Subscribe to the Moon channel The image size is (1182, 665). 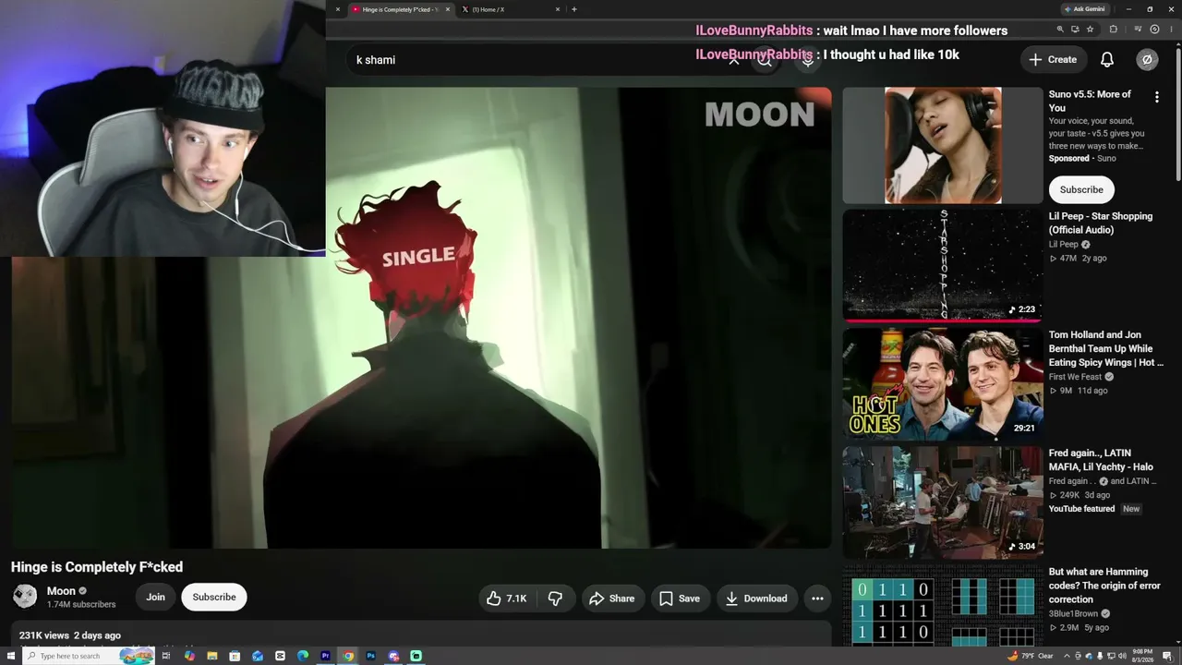tap(214, 597)
